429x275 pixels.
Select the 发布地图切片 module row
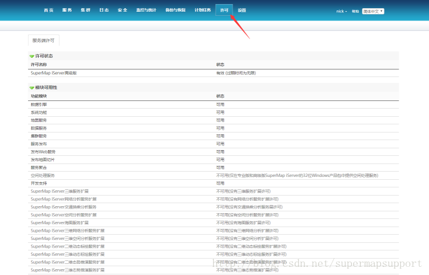(x=213, y=160)
